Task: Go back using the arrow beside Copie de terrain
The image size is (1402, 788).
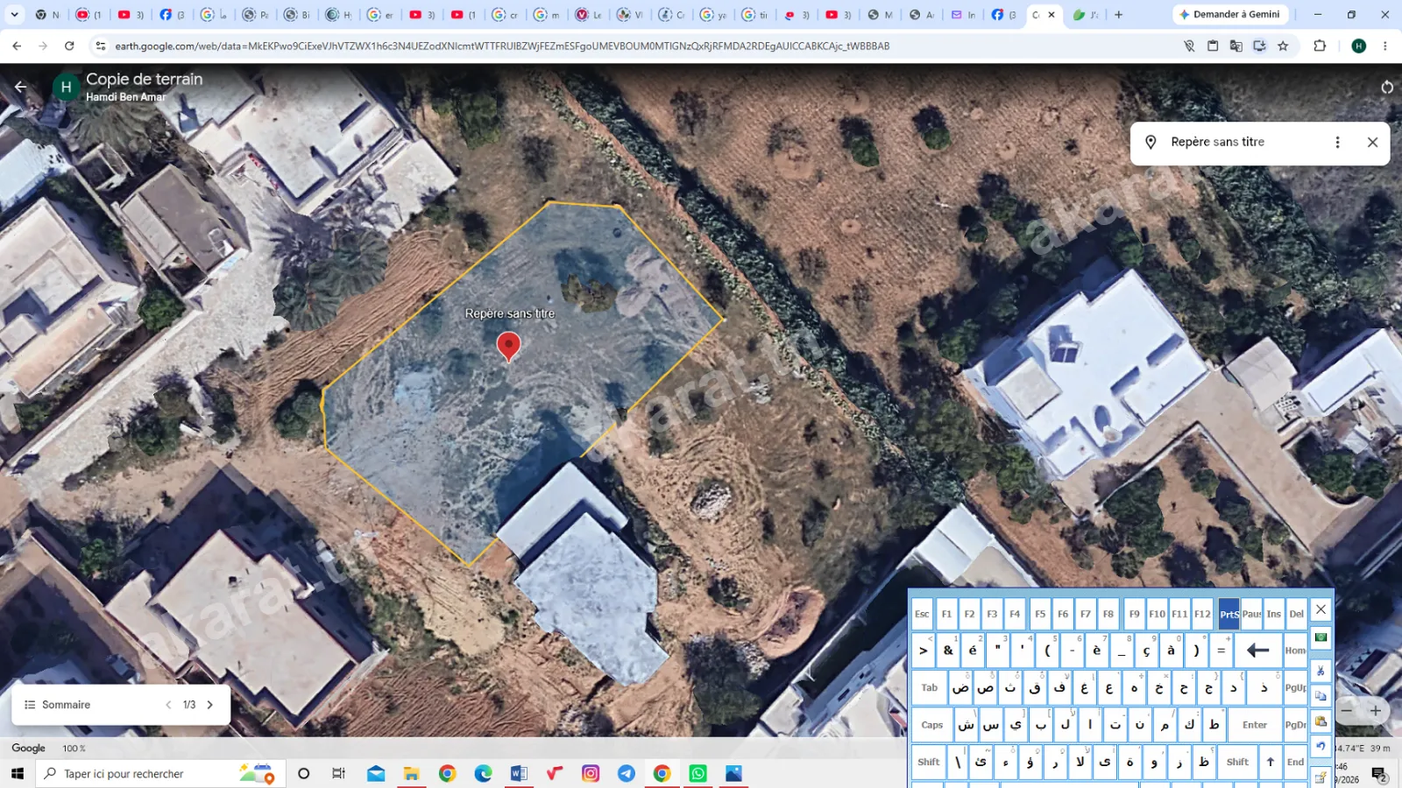Action: 20,87
